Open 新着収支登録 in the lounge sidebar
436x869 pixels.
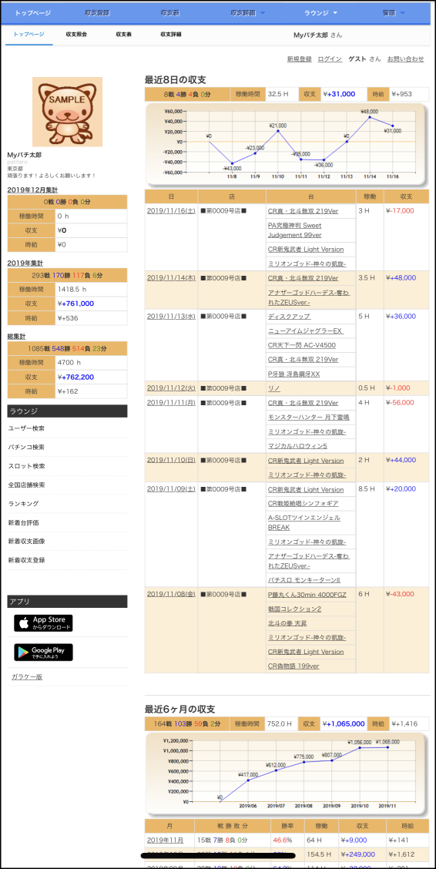point(27,560)
